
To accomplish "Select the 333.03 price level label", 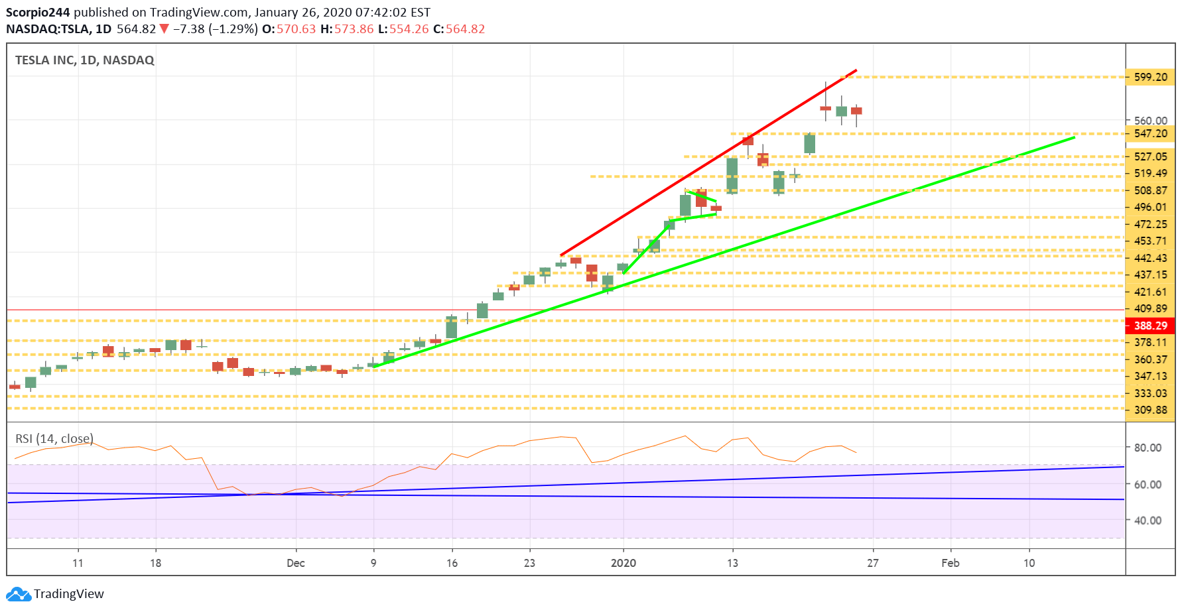I will click(1150, 393).
